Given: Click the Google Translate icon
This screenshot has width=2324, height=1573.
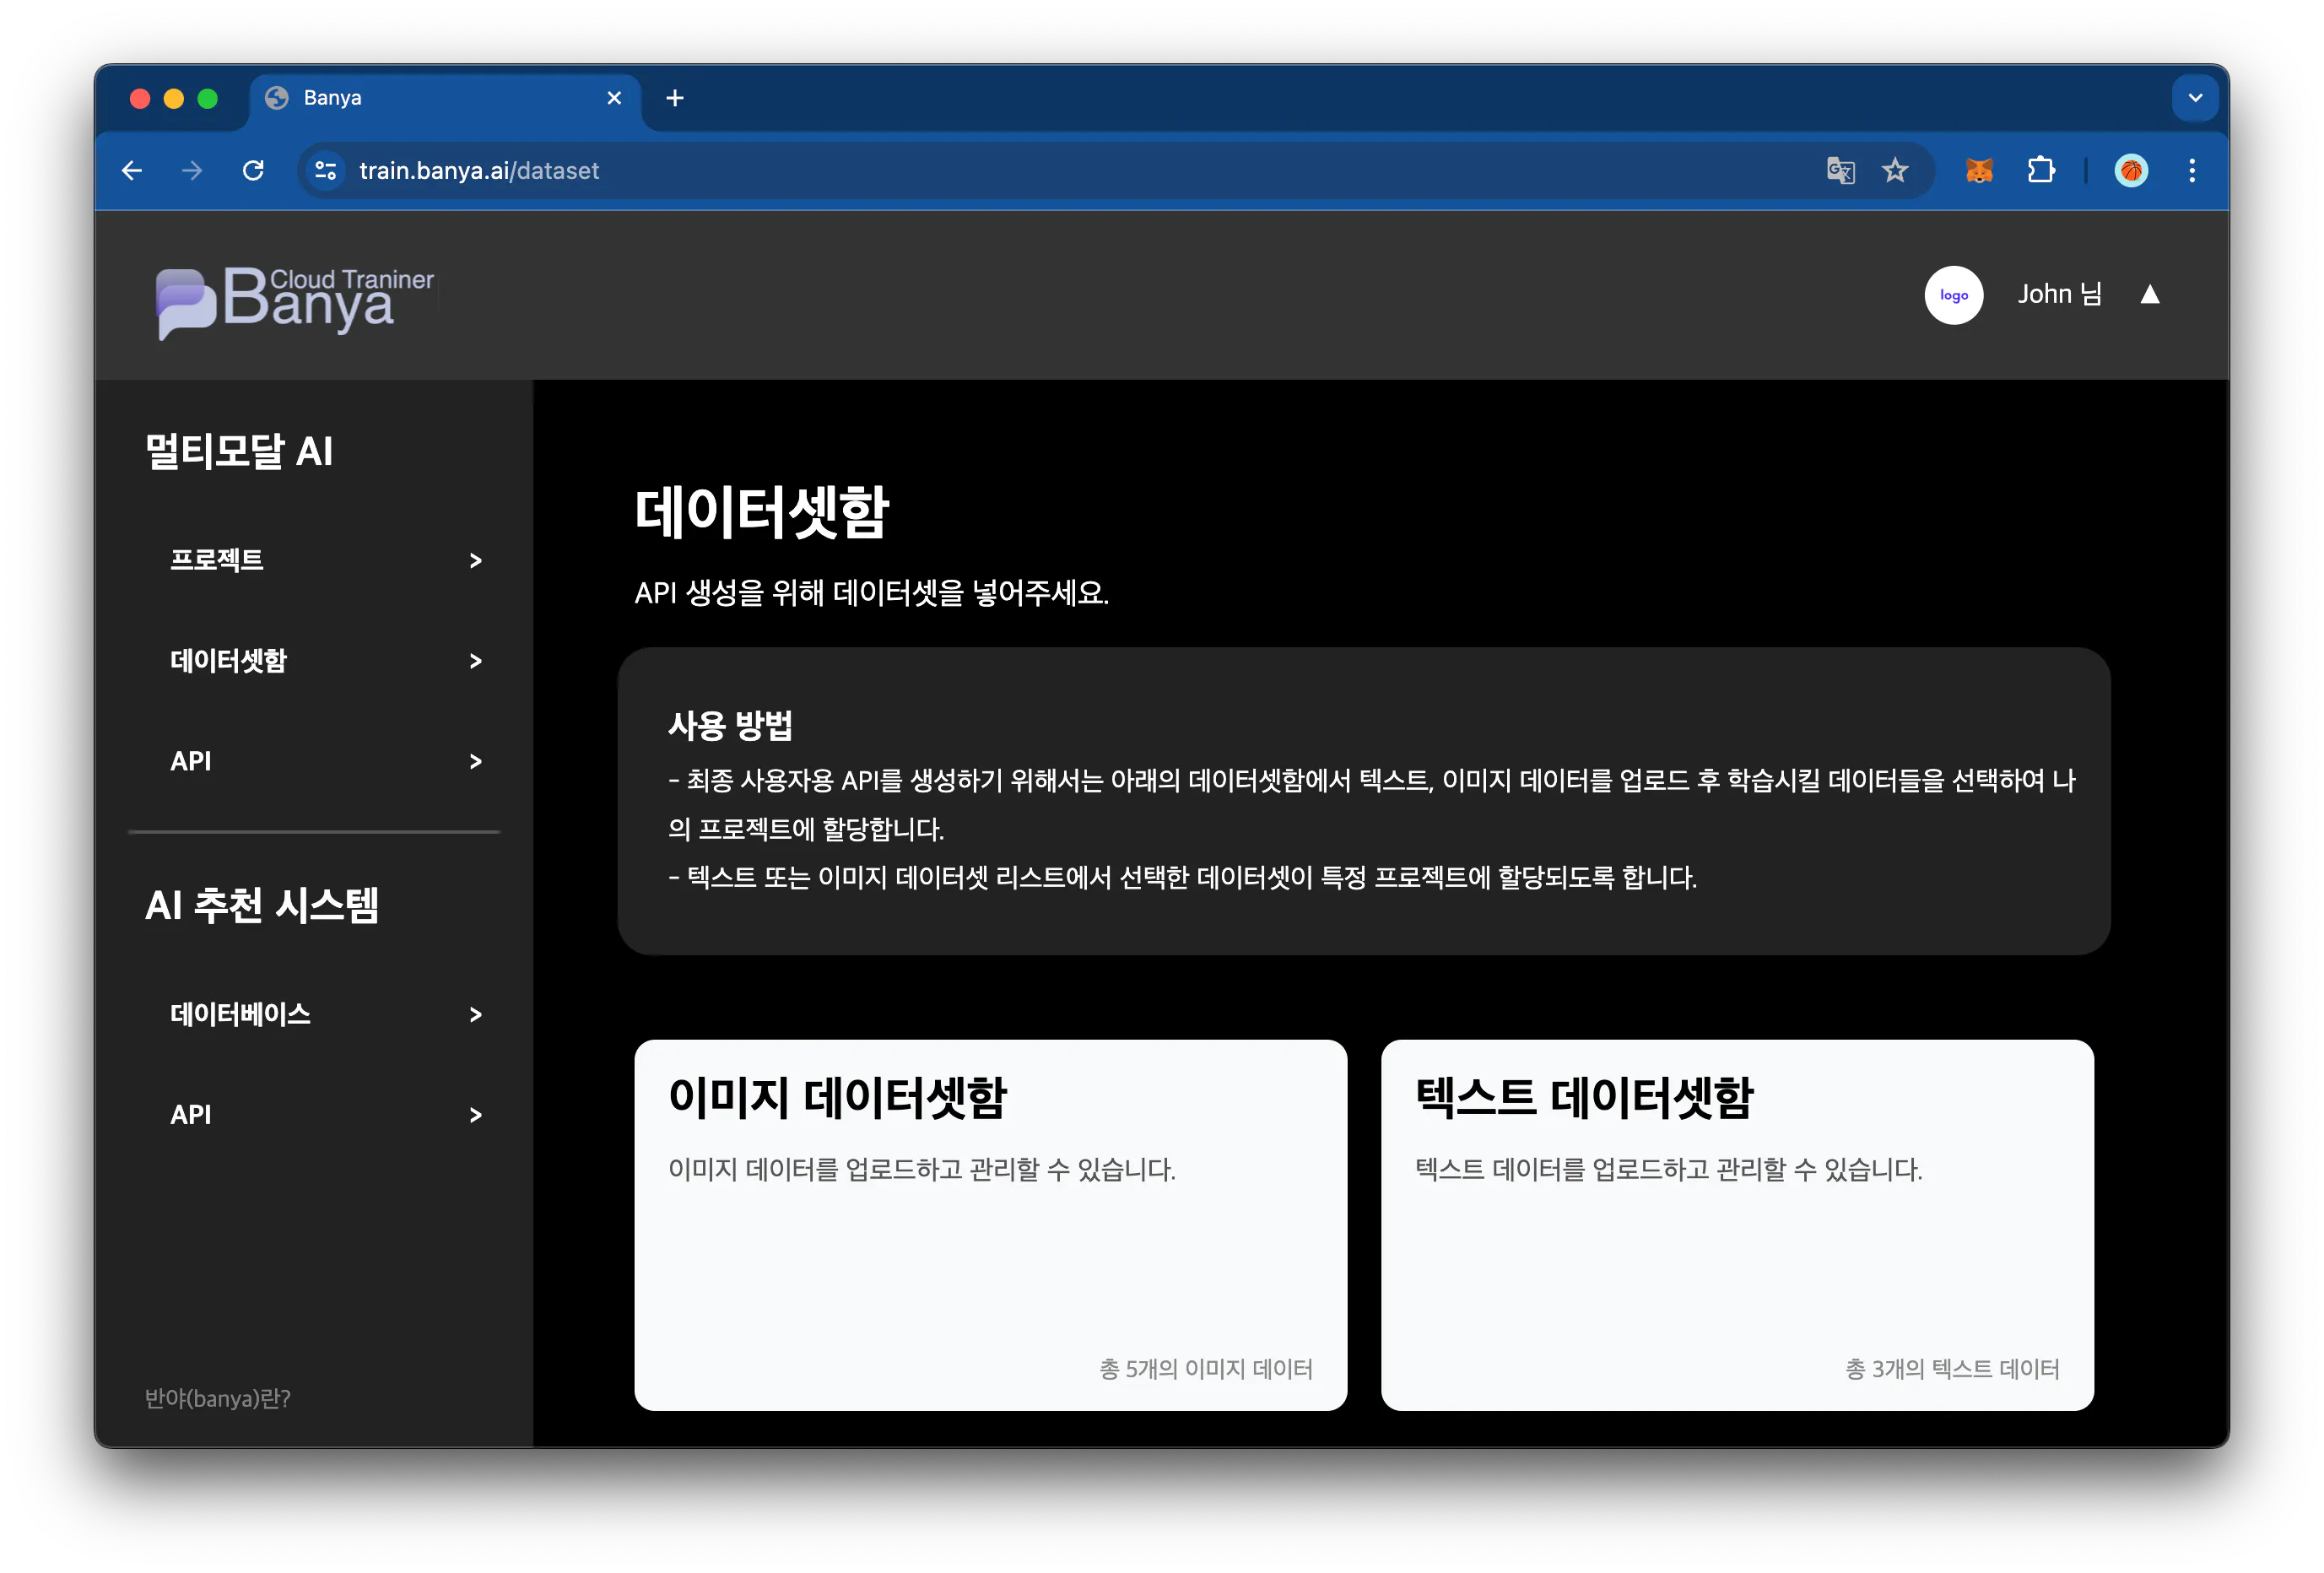Looking at the screenshot, I should pos(1840,171).
